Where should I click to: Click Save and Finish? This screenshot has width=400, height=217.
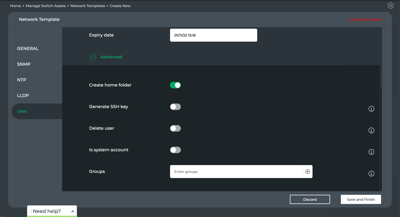tap(361, 199)
